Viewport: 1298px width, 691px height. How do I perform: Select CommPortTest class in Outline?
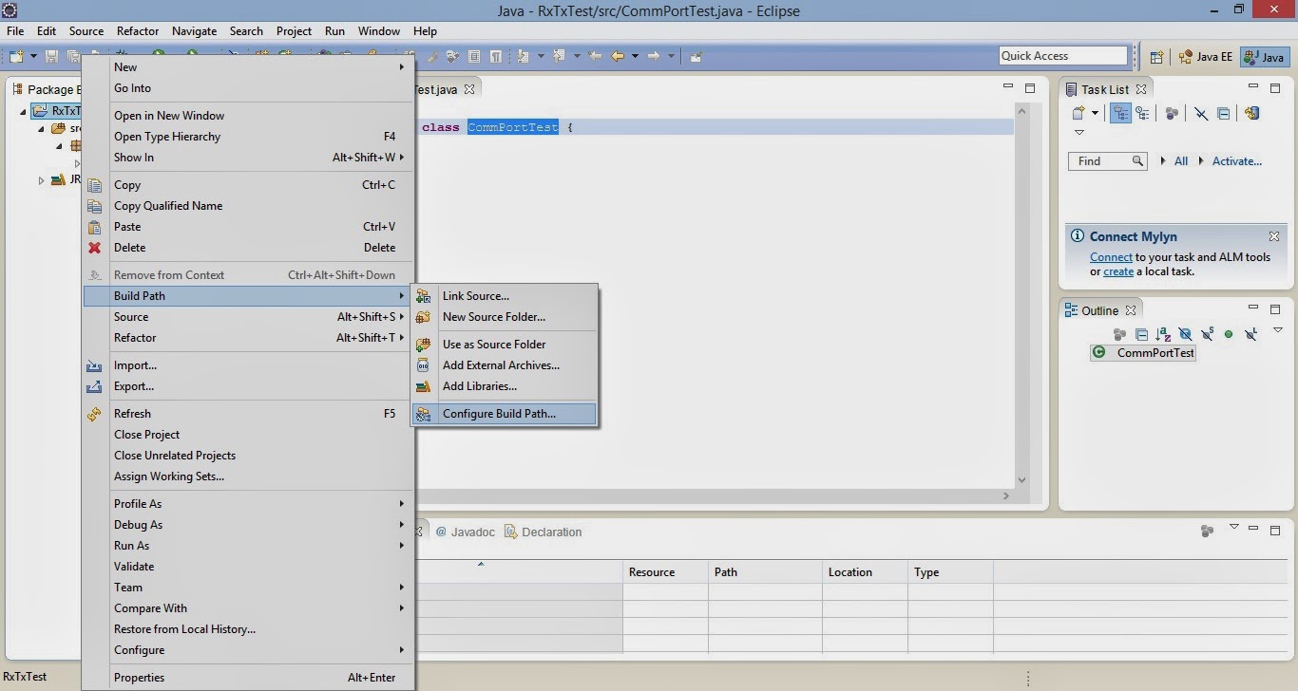pyautogui.click(x=1143, y=352)
